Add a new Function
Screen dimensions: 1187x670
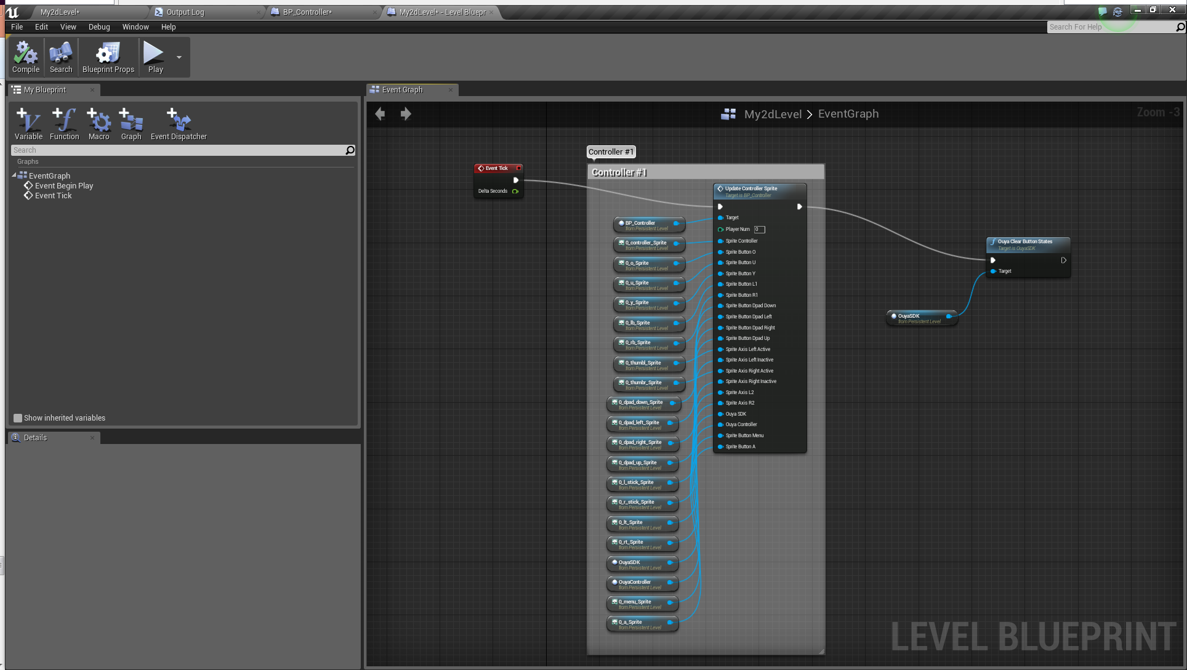pyautogui.click(x=64, y=124)
